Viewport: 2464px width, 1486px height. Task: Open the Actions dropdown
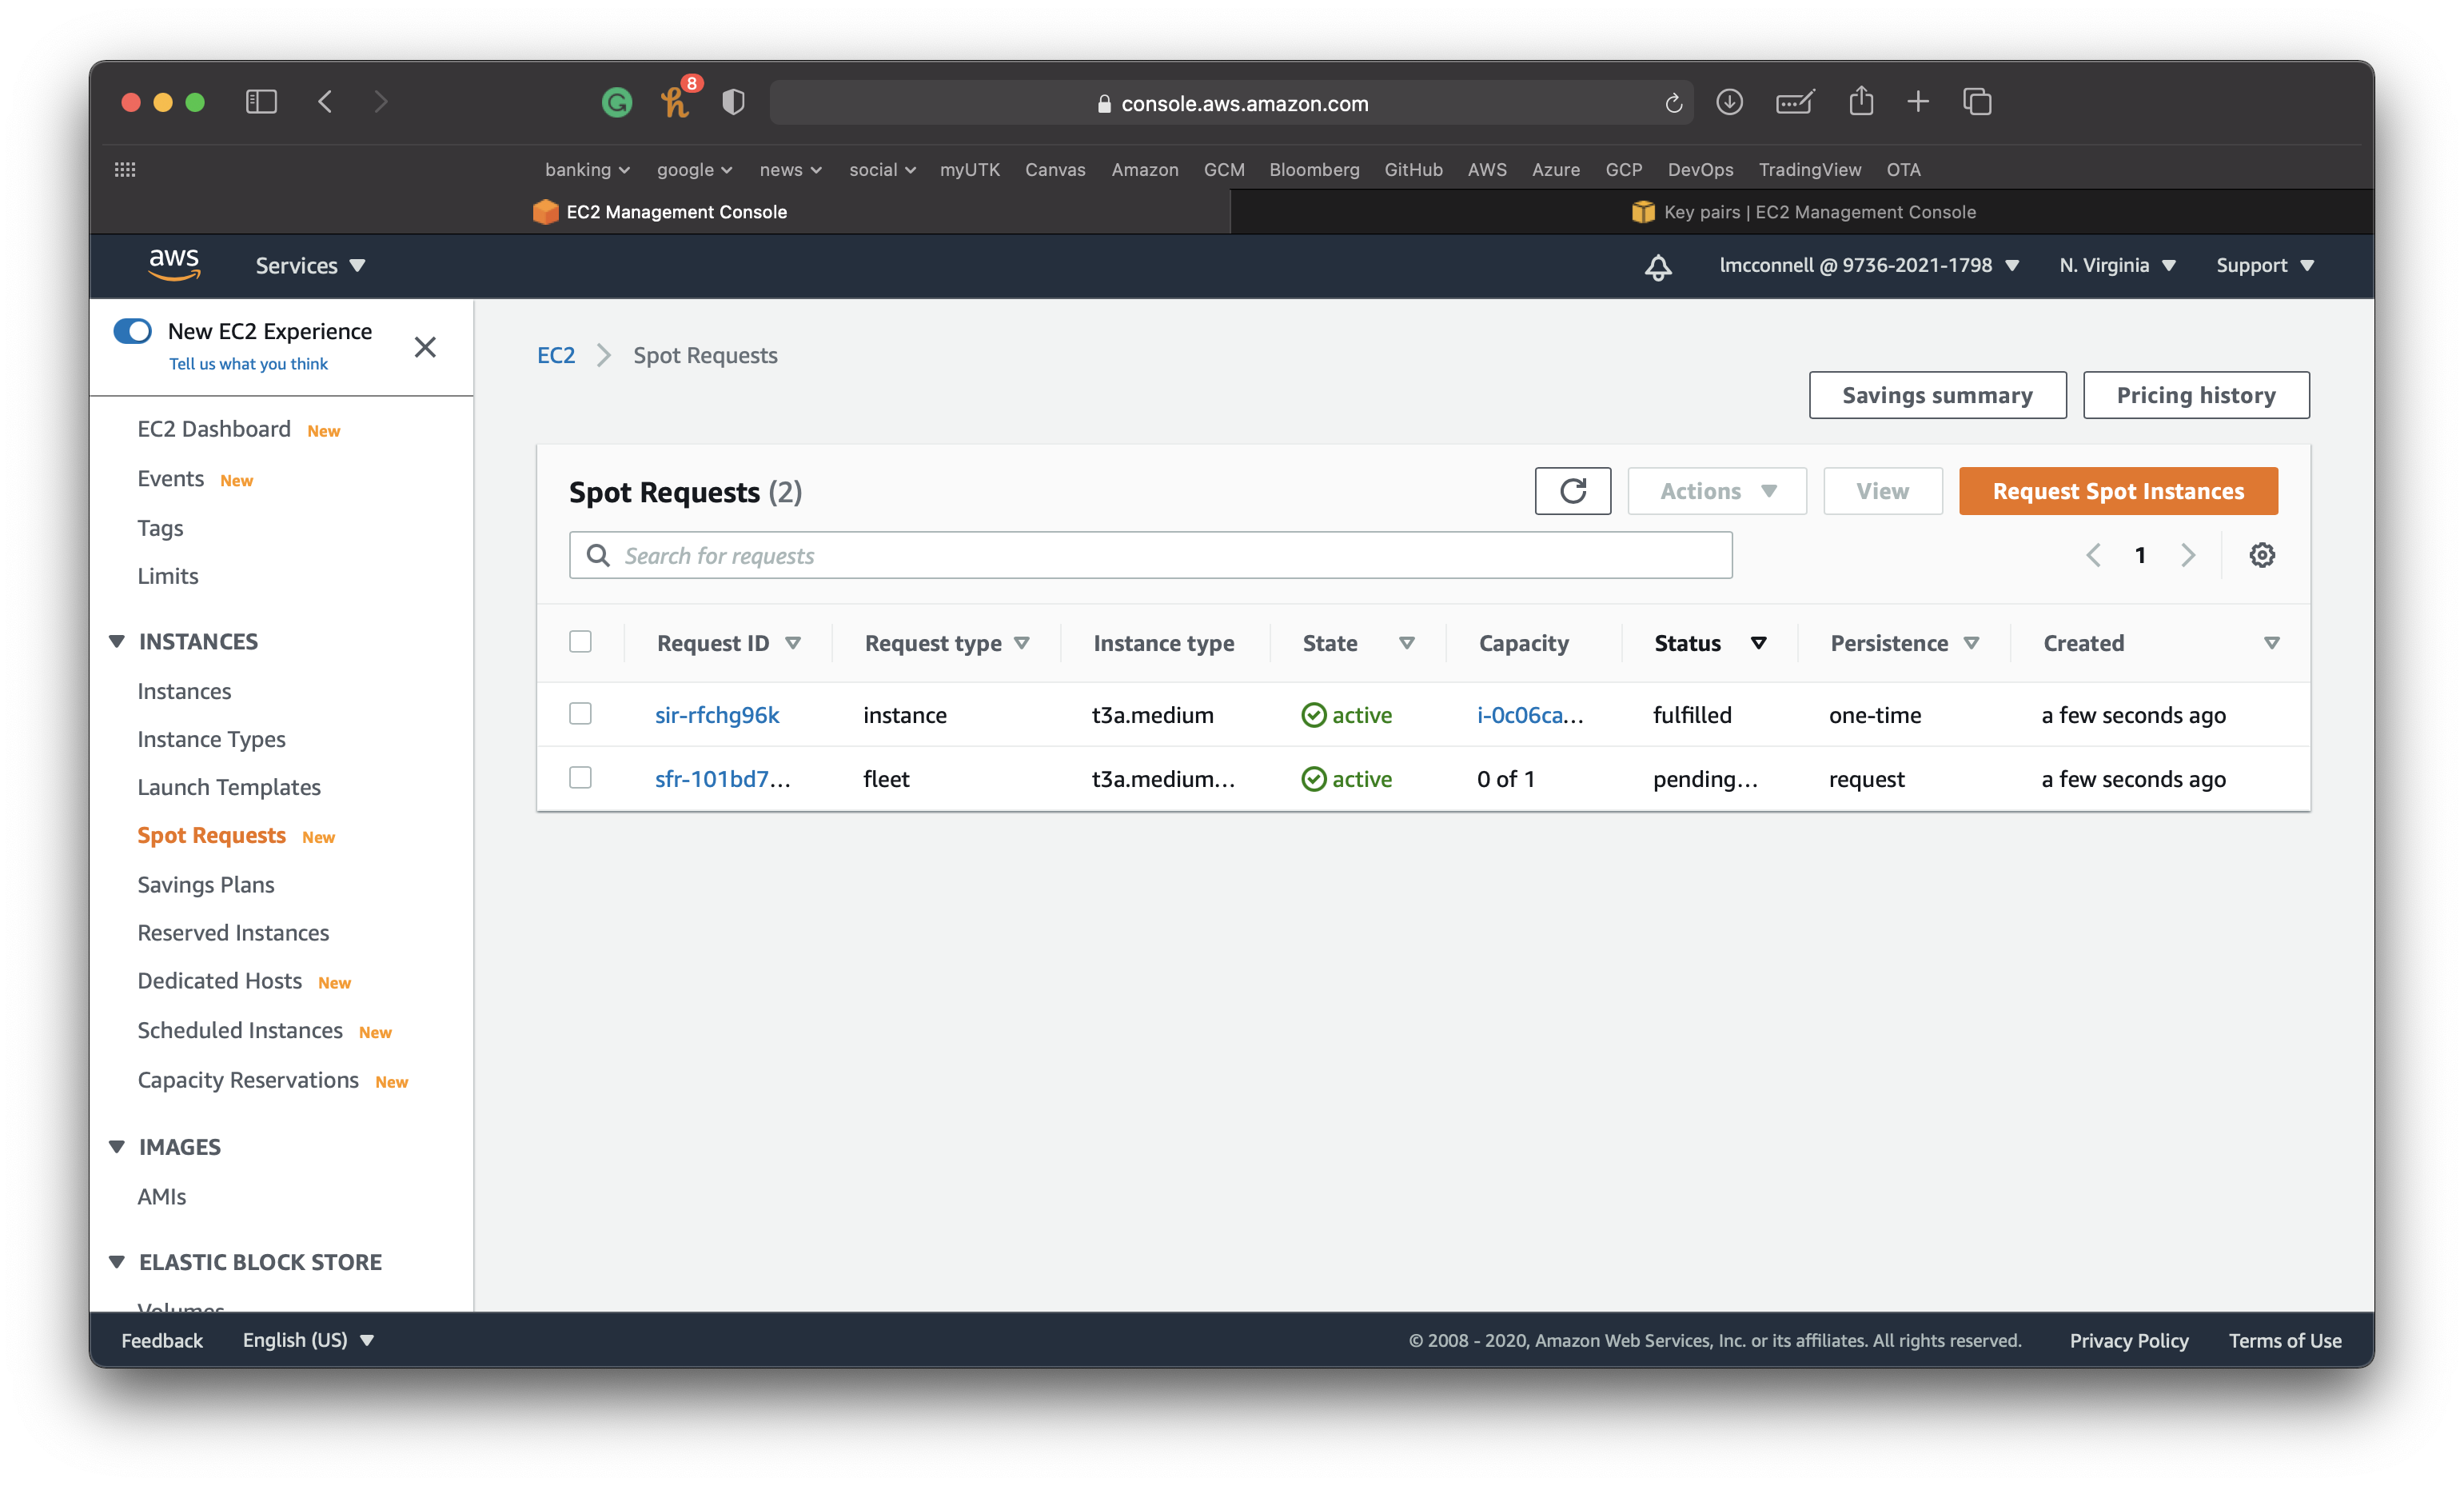pos(1717,491)
